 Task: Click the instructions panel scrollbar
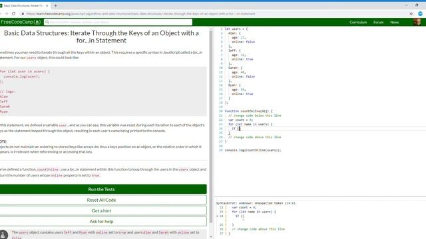[x=211, y=126]
